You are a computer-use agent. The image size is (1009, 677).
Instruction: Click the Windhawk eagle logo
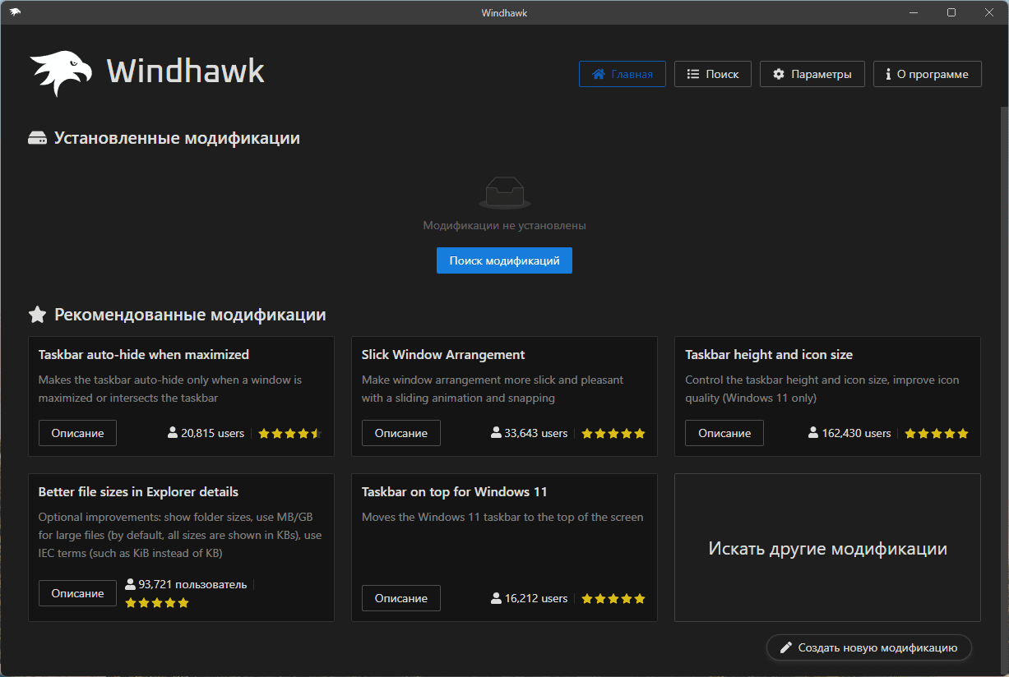tap(62, 74)
